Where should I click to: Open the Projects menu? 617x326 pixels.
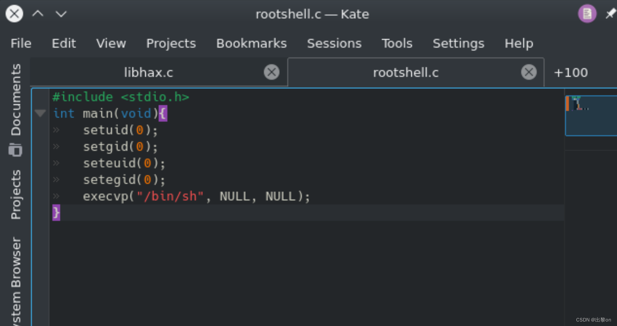coord(171,44)
